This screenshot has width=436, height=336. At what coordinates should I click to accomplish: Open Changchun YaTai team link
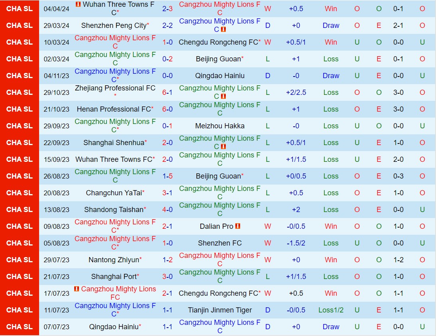[x=114, y=193]
